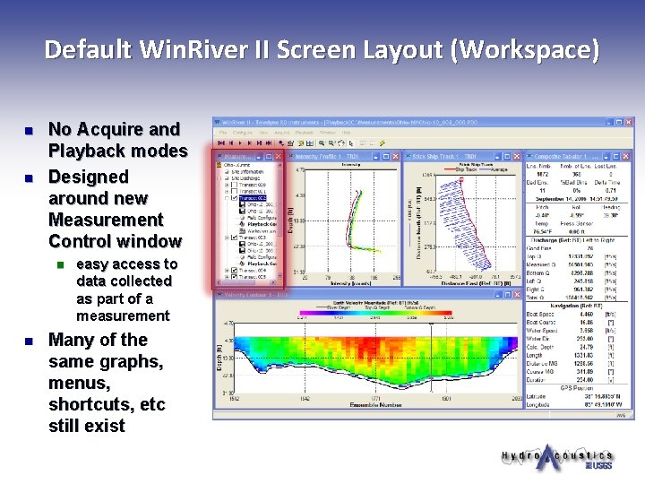This screenshot has height=484, width=645.
Task: Minimize the Stick Ship Track 1 window
Action: (x=498, y=156)
